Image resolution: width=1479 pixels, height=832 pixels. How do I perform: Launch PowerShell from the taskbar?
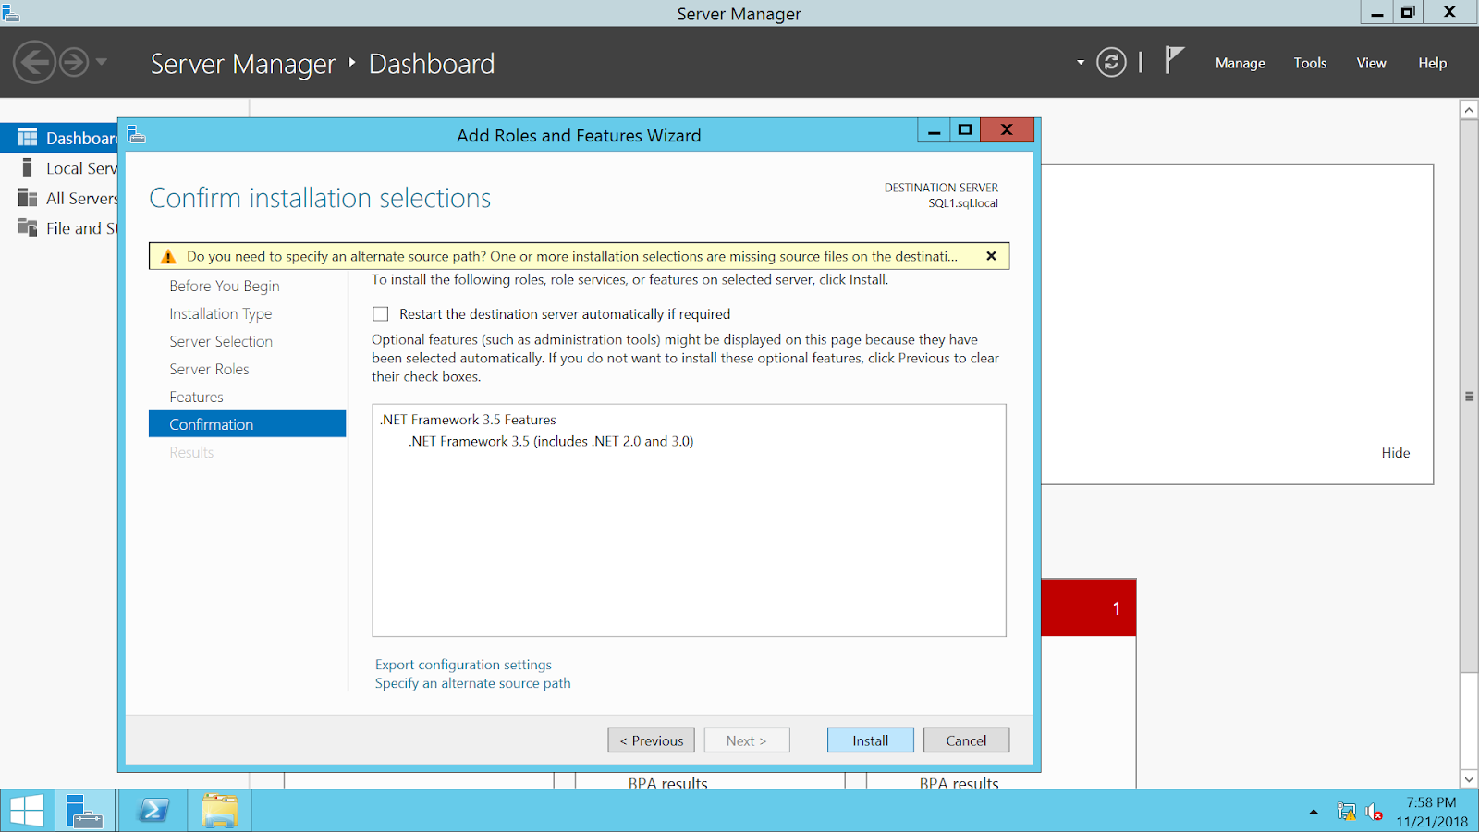pyautogui.click(x=152, y=810)
